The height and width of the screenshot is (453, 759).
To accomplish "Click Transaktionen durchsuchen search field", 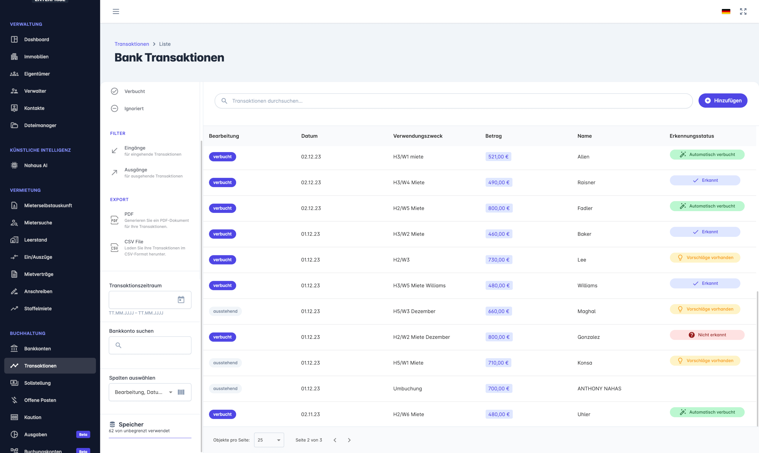I will (x=454, y=101).
